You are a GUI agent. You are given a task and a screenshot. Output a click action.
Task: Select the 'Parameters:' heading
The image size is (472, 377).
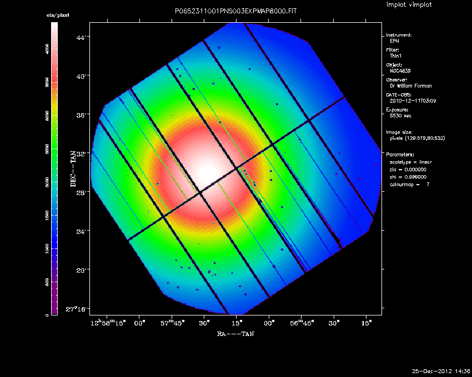[400, 155]
